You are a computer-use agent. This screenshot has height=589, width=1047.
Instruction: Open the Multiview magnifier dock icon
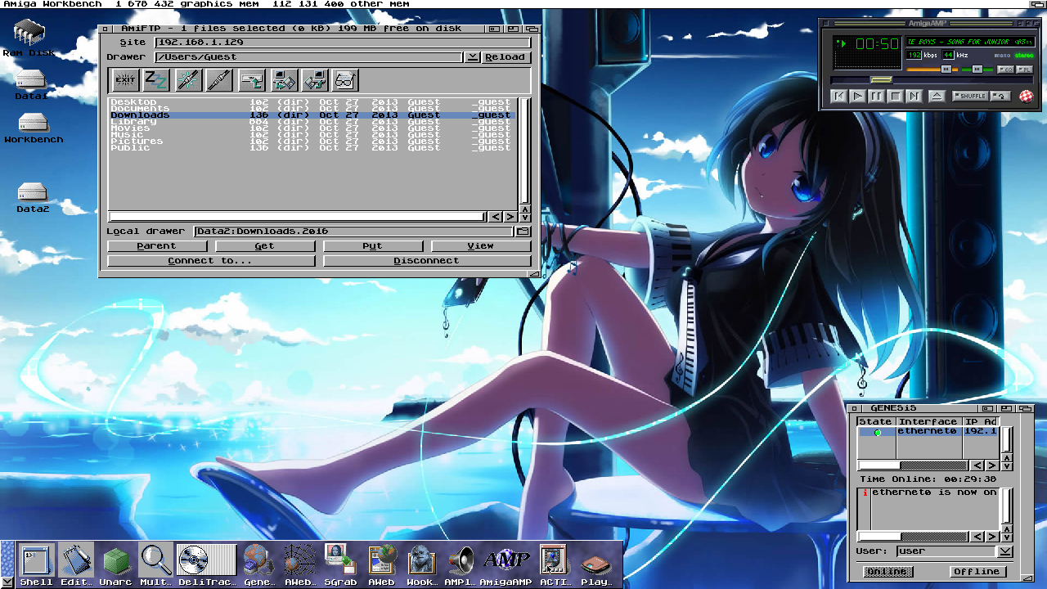pyautogui.click(x=155, y=564)
